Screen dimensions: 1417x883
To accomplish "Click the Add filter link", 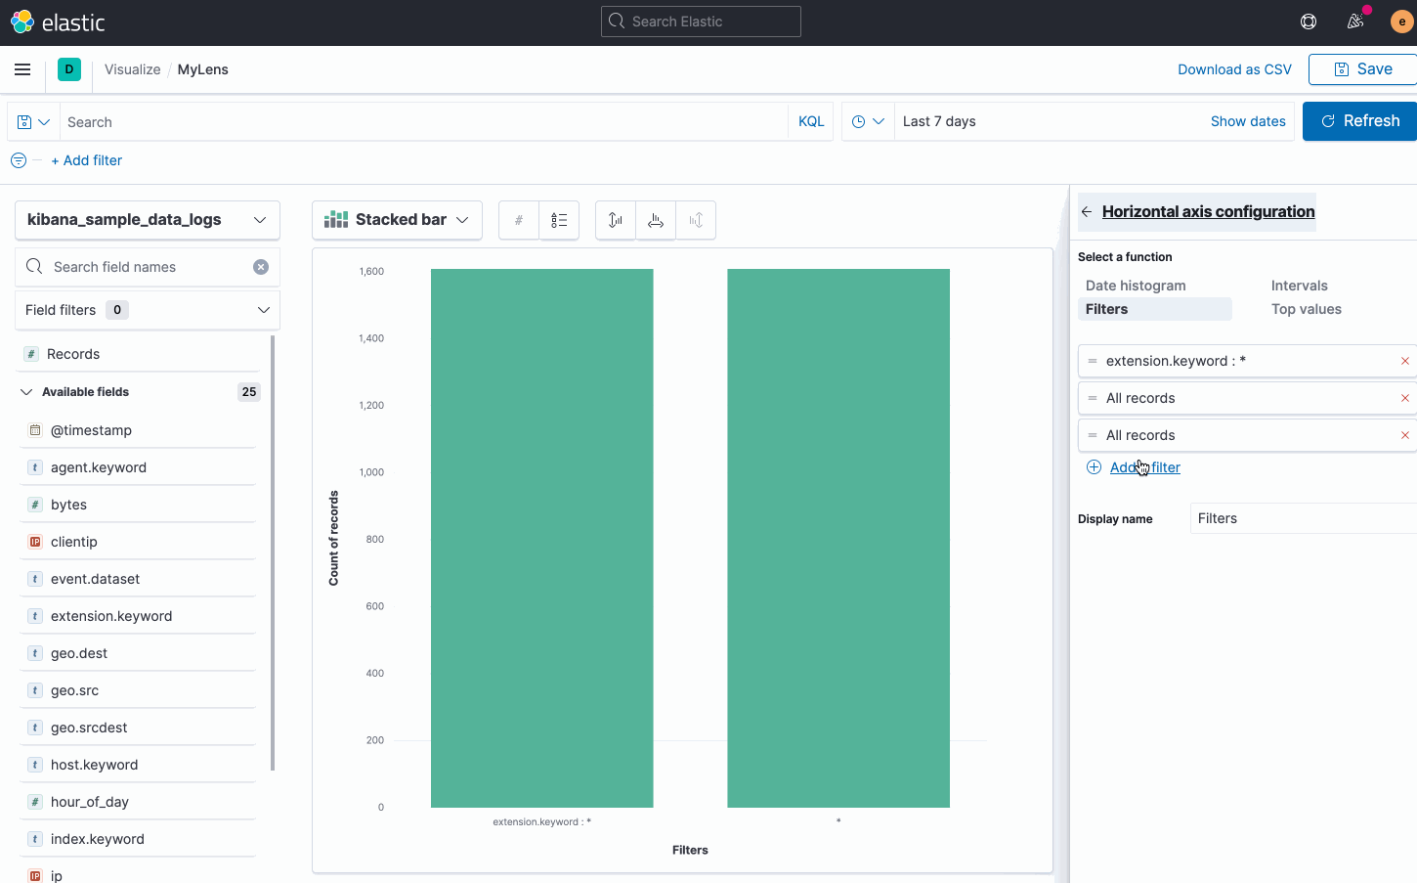I will (1144, 466).
